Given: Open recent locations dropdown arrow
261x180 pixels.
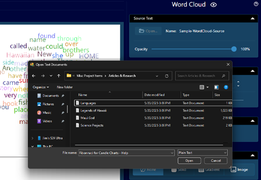Looking at the screenshot, I should coord(51,76).
